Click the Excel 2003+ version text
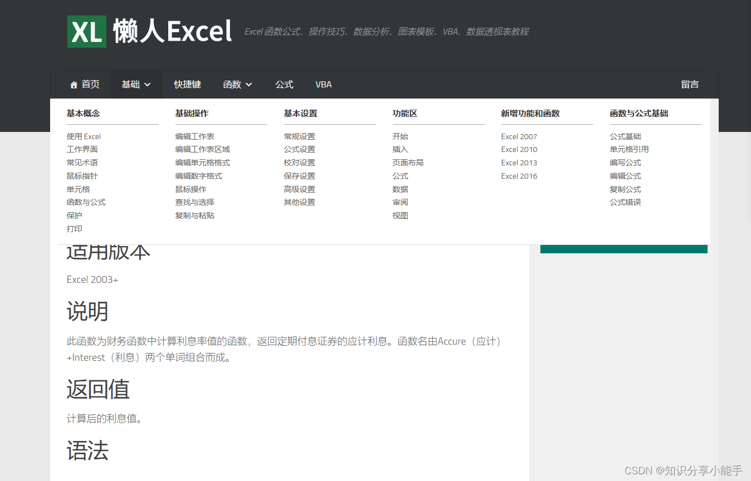The width and height of the screenshot is (751, 481). pyautogui.click(x=92, y=279)
